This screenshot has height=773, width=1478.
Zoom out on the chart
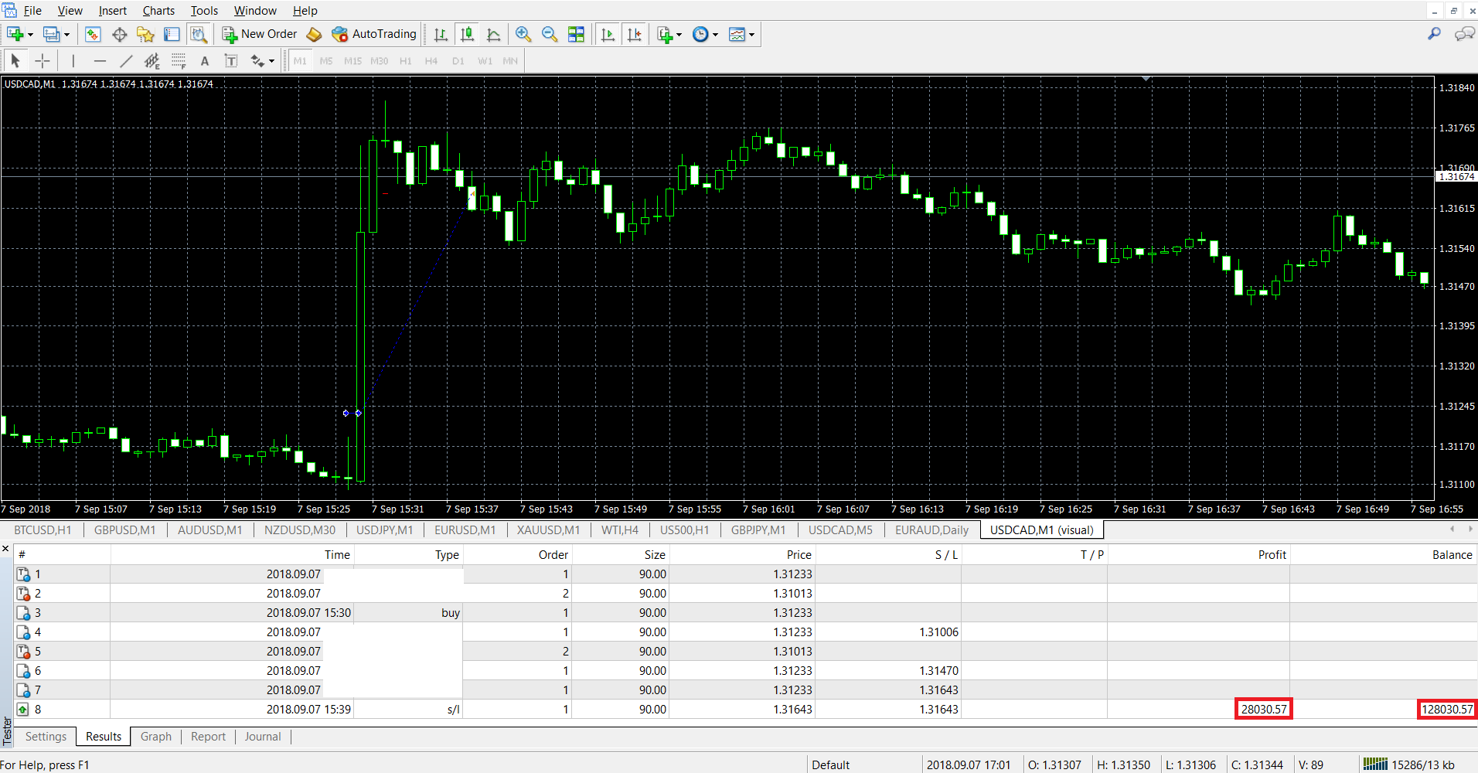click(x=550, y=34)
